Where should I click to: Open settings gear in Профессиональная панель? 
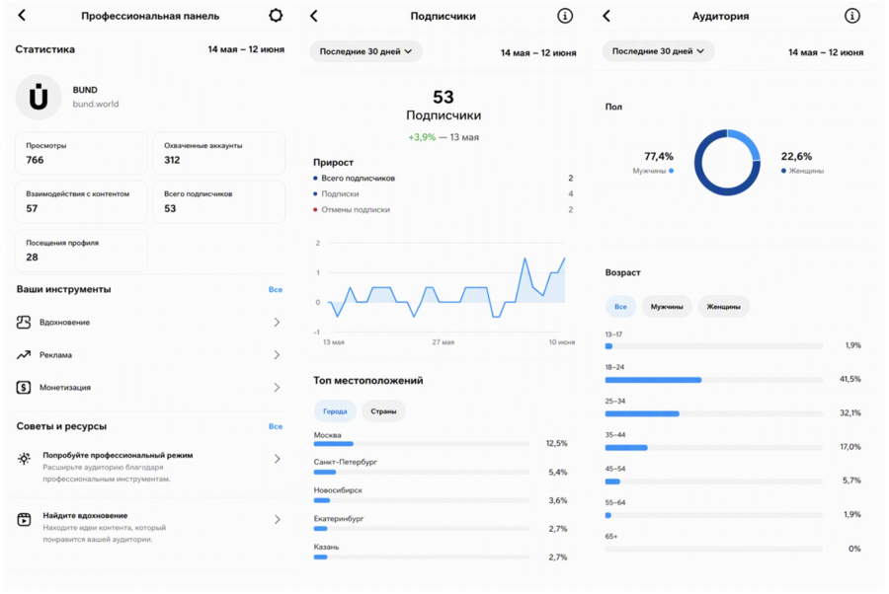click(x=276, y=15)
